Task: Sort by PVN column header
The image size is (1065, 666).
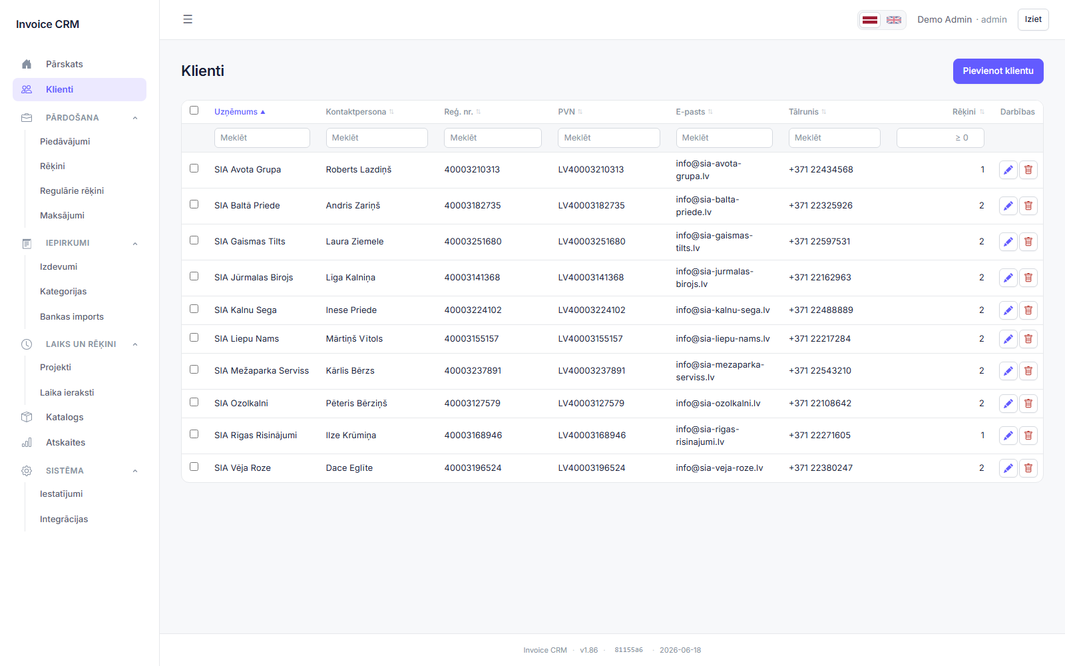Action: (x=570, y=112)
